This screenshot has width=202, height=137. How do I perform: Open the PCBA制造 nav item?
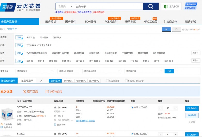click(x=110, y=22)
